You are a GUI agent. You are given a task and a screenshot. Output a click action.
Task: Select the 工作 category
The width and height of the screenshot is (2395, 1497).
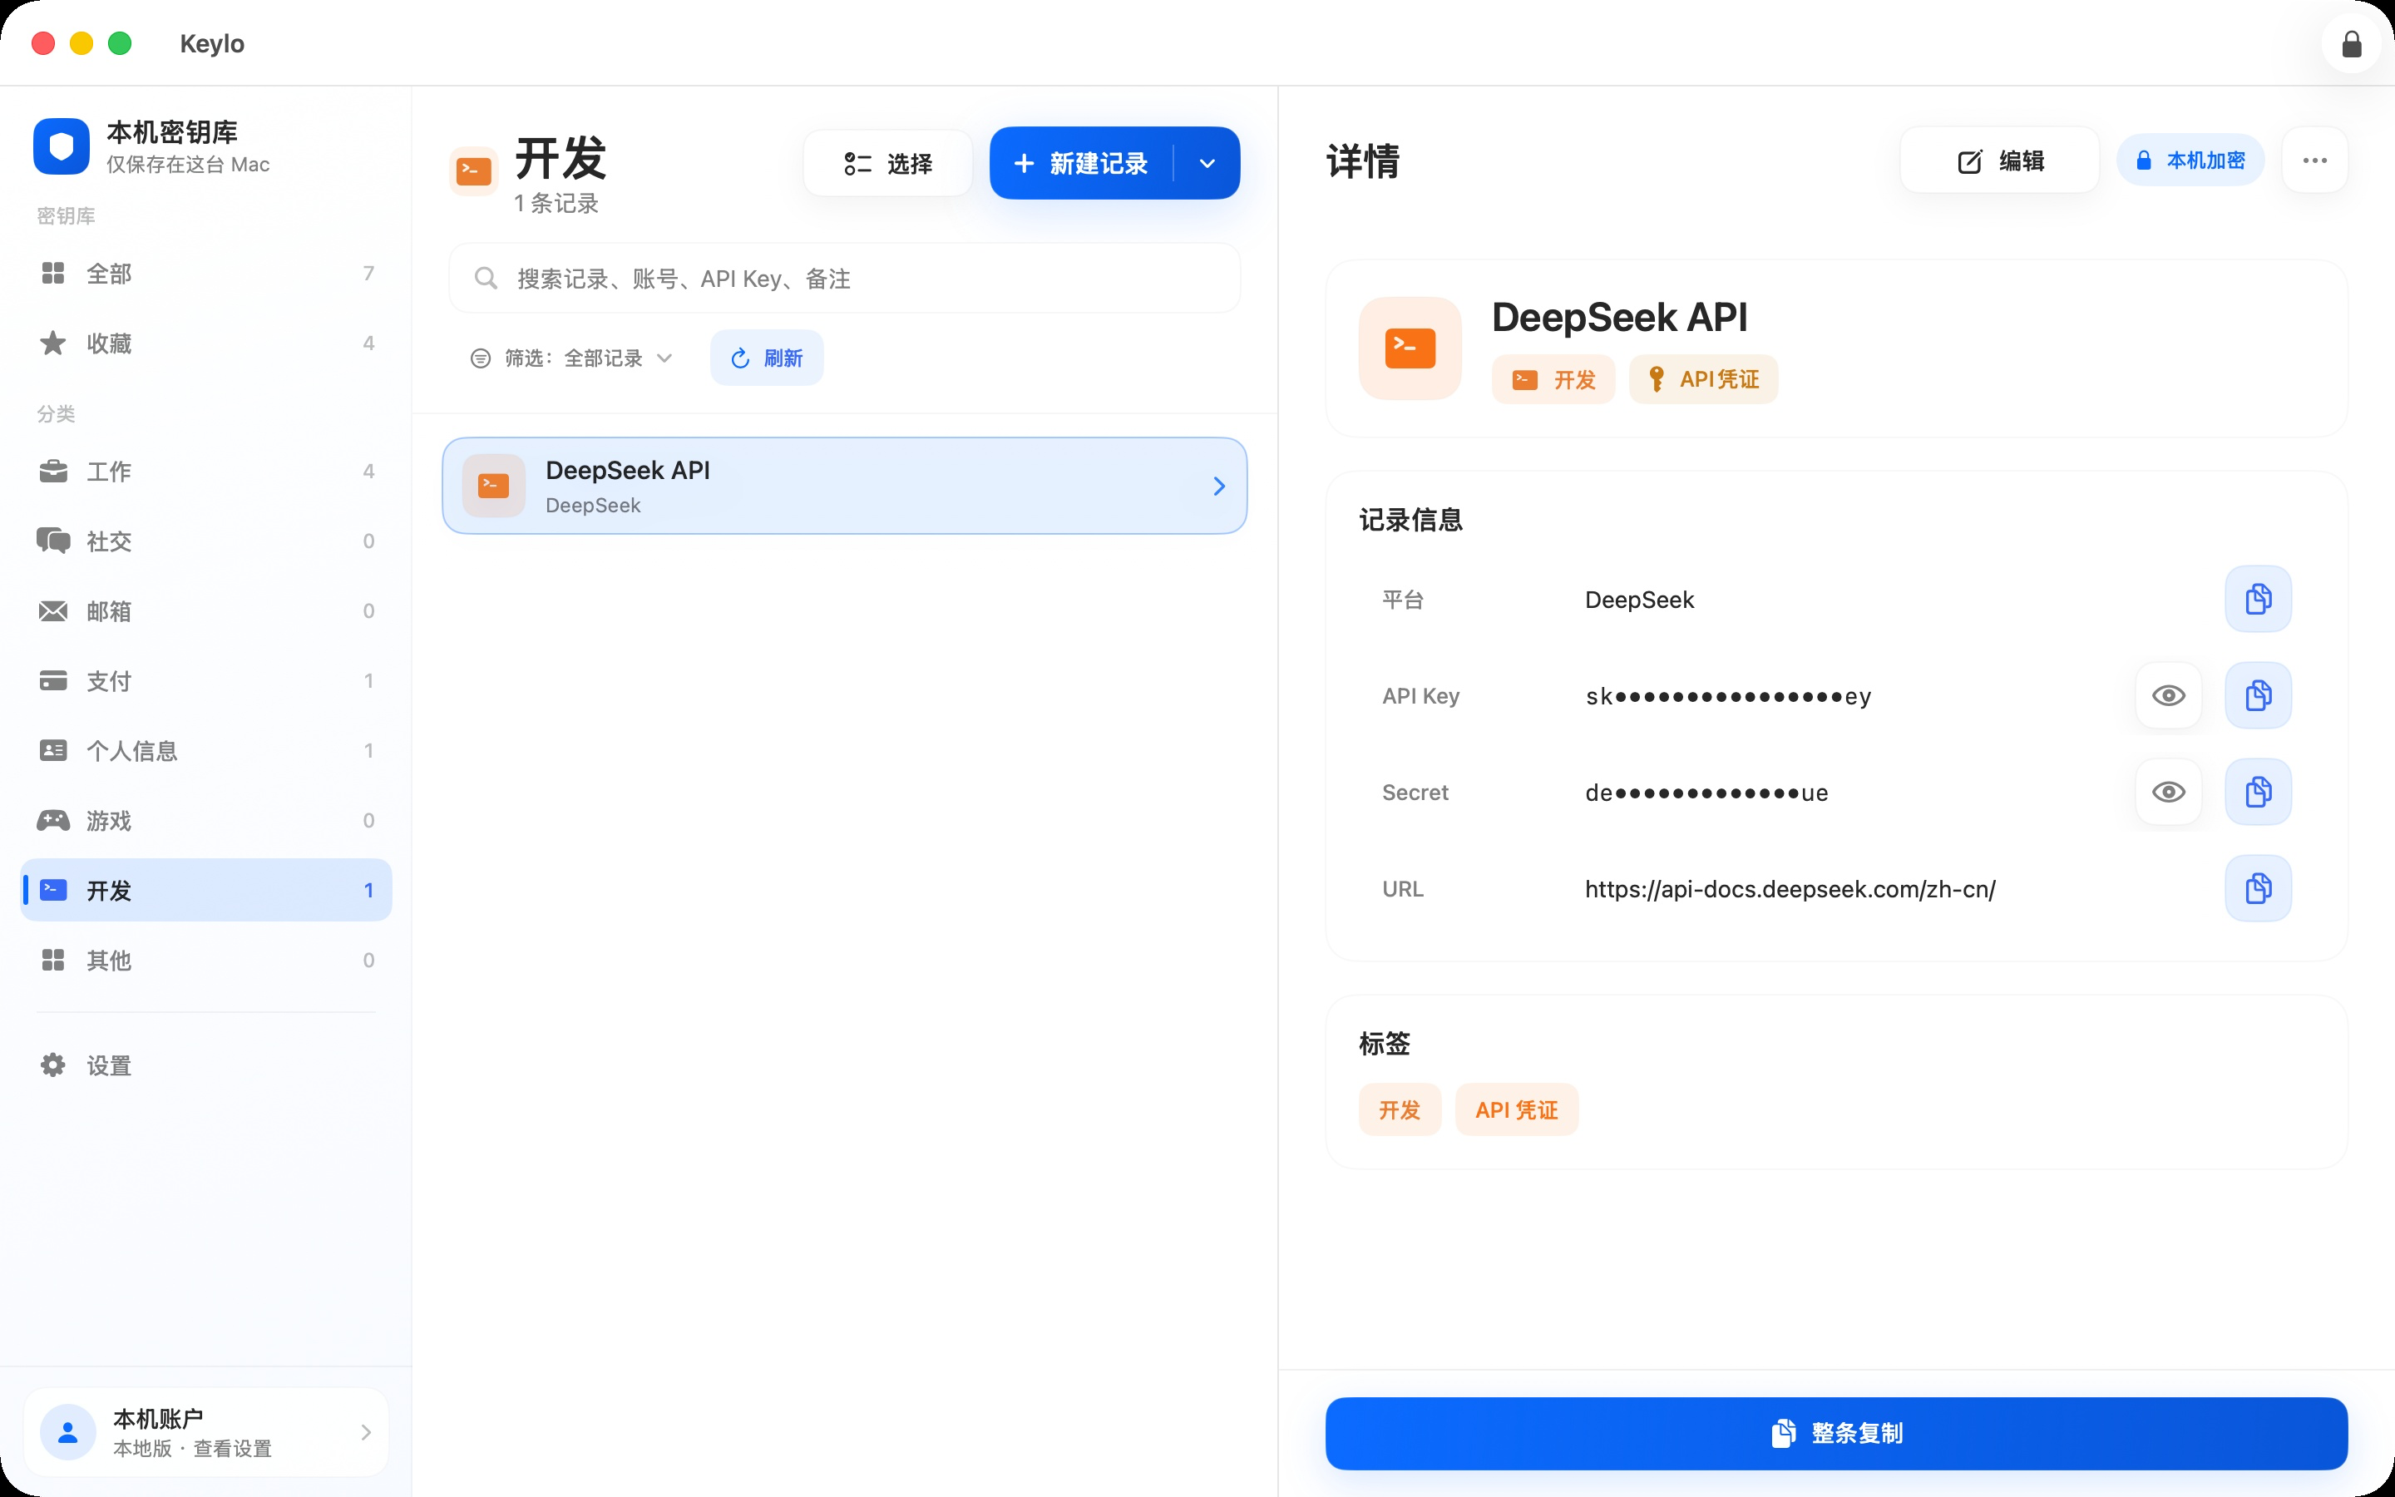206,472
